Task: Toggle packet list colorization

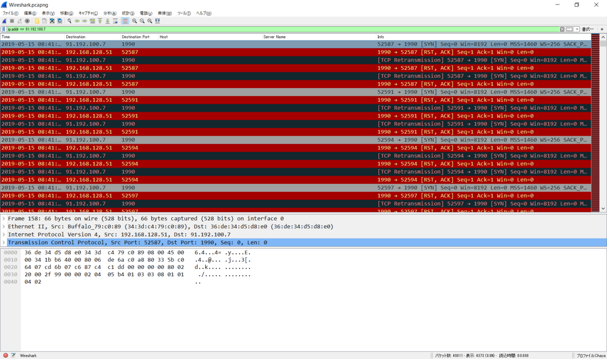Action: (x=125, y=21)
